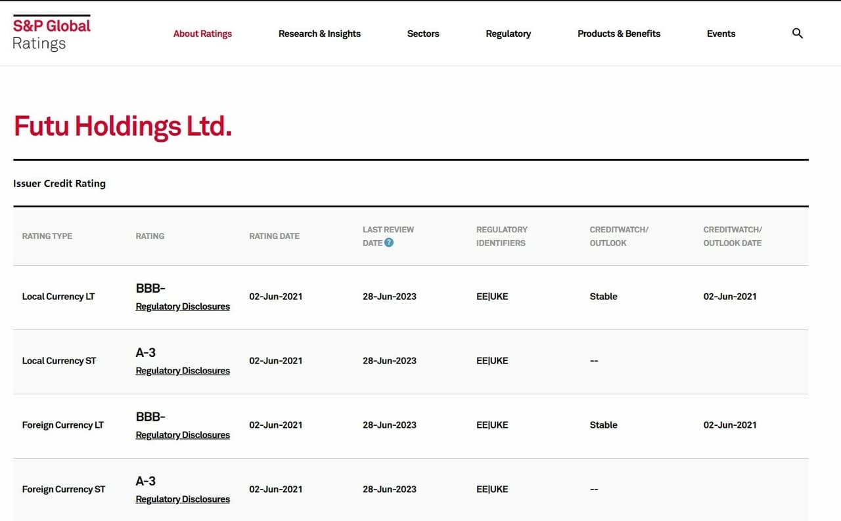Click the S&P Global Ratings logo
The image size is (841, 521).
51,31
